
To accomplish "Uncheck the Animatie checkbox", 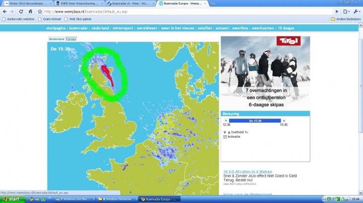I will tap(225, 137).
